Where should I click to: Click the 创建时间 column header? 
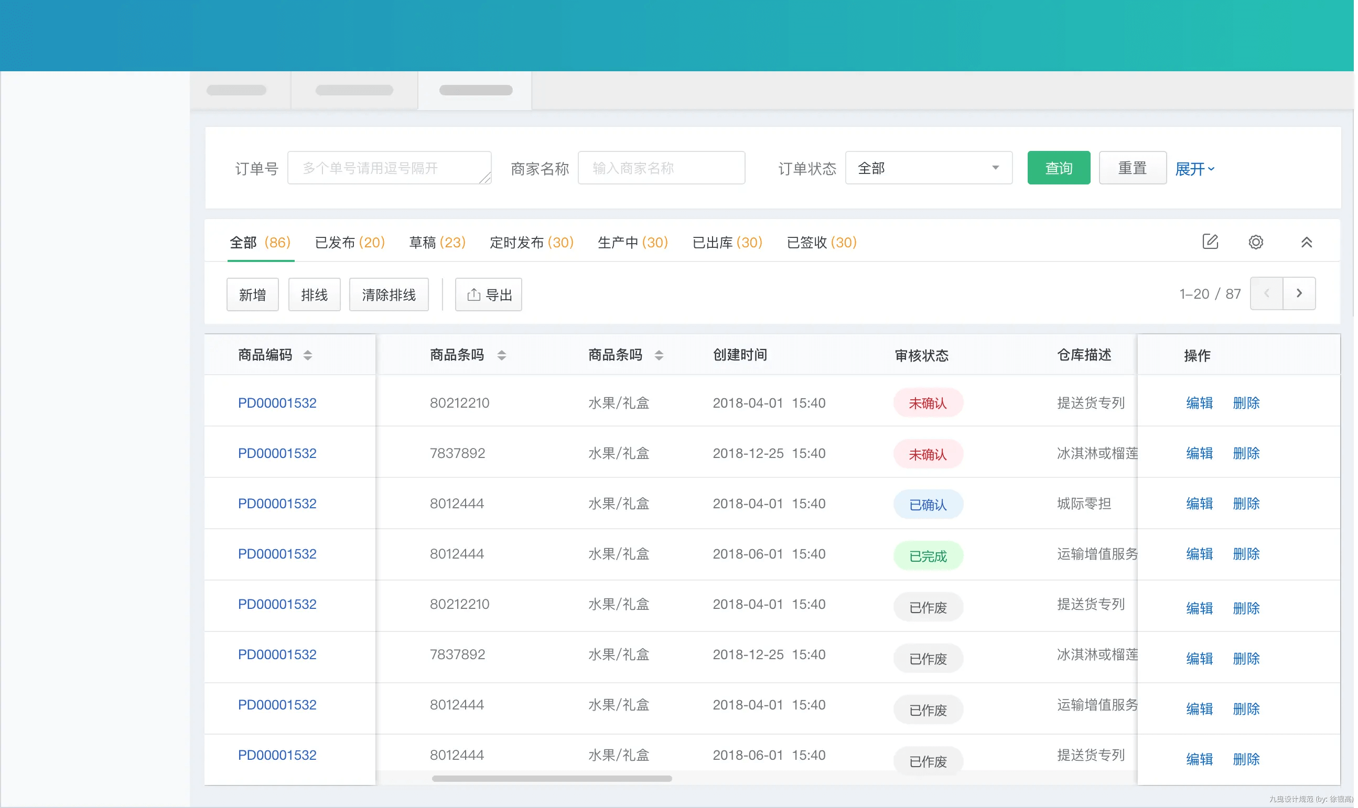tap(740, 355)
